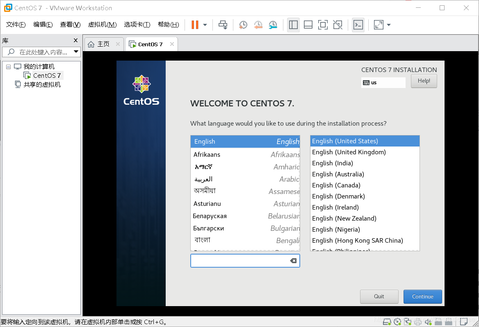479x327 pixels.
Task: Open the console view icon in the toolbar
Action: [358, 25]
